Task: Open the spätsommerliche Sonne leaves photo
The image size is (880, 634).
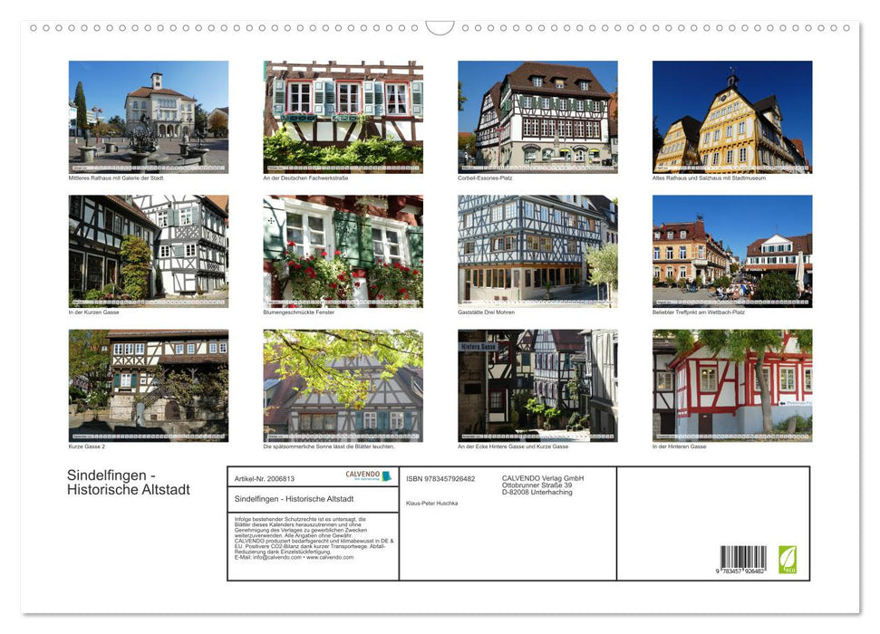Action: click(343, 384)
